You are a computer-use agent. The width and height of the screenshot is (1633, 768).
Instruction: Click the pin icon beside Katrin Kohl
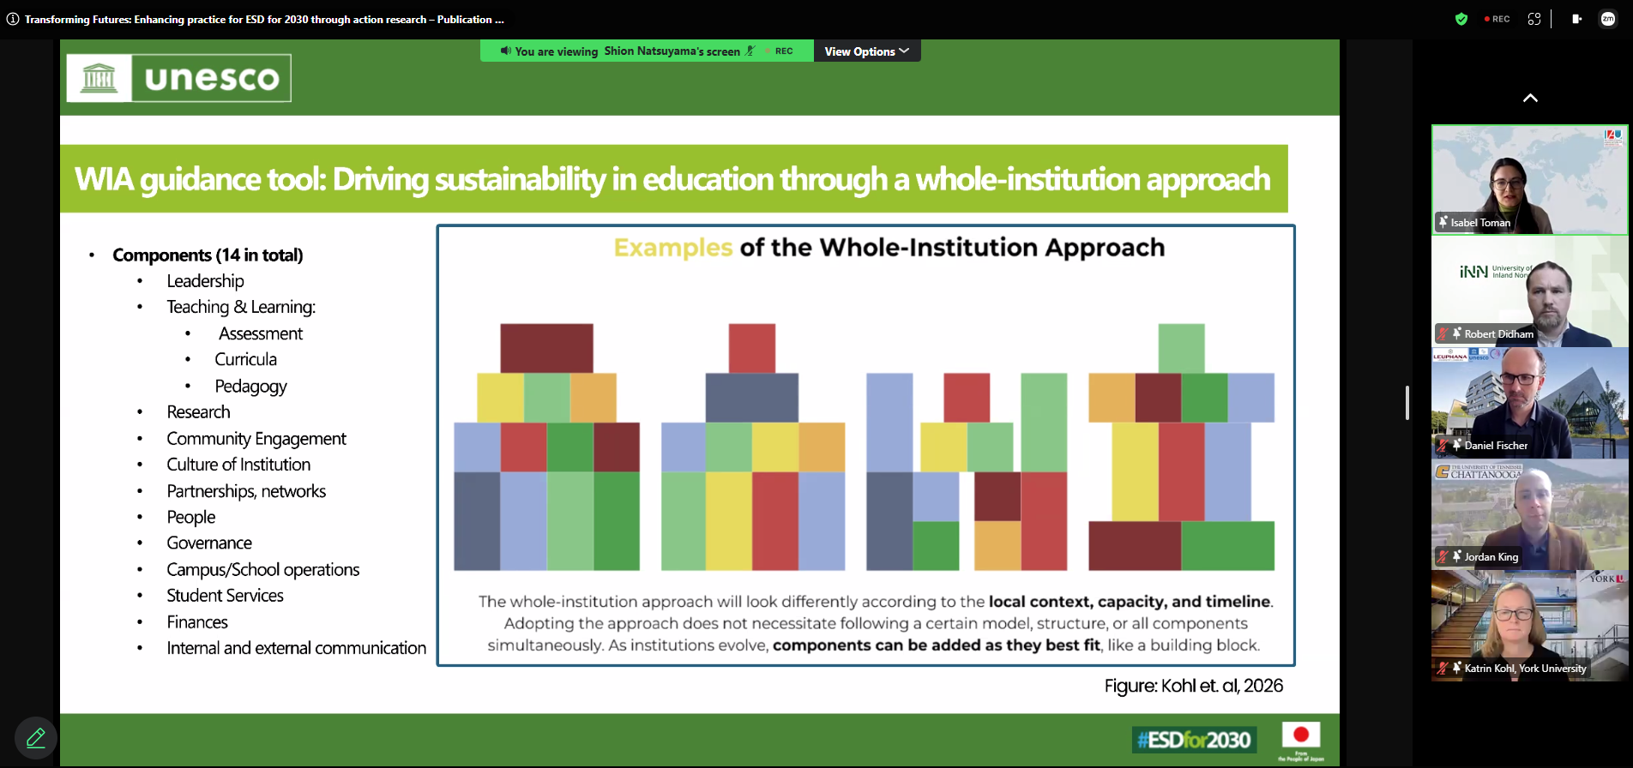[x=1456, y=668]
